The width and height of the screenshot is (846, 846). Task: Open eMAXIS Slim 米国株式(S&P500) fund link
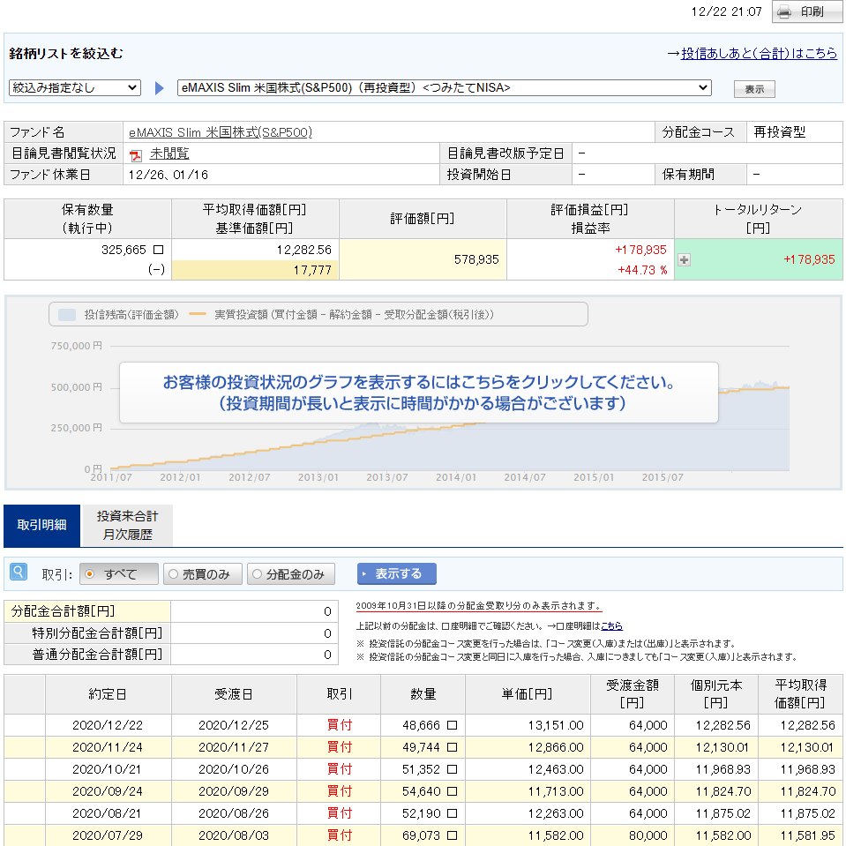point(221,132)
